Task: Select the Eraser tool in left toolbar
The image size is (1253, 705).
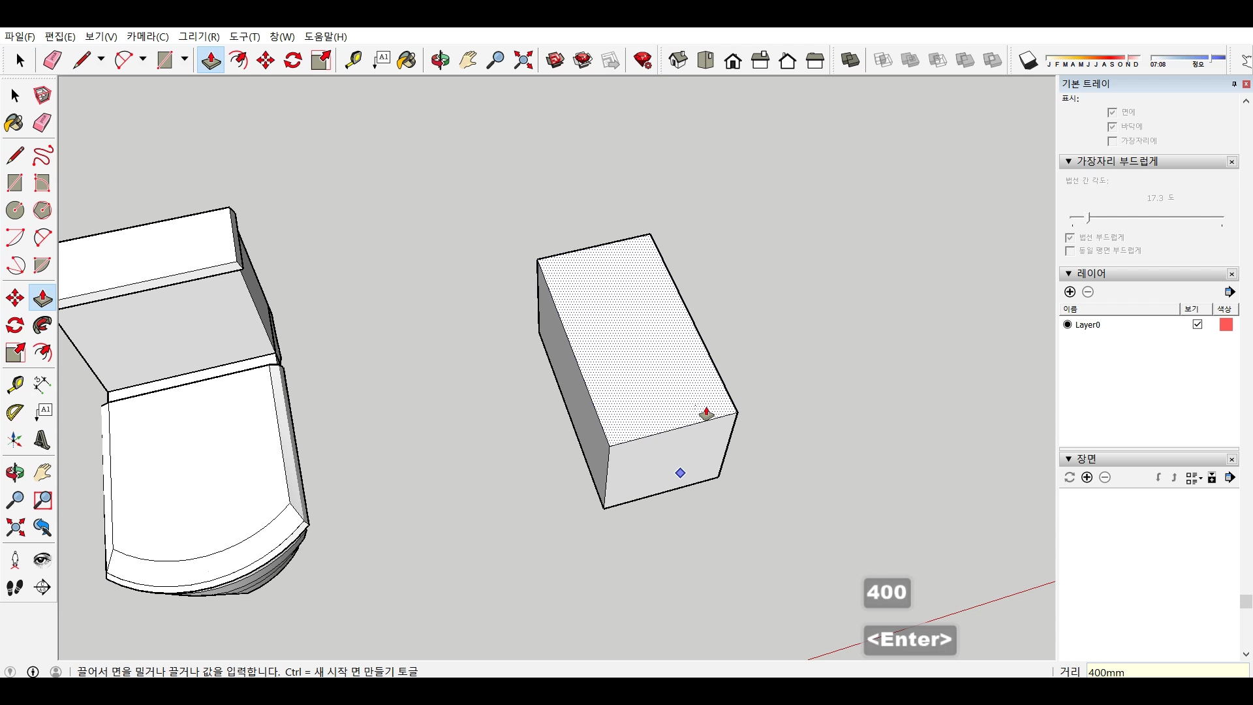Action: [x=42, y=123]
